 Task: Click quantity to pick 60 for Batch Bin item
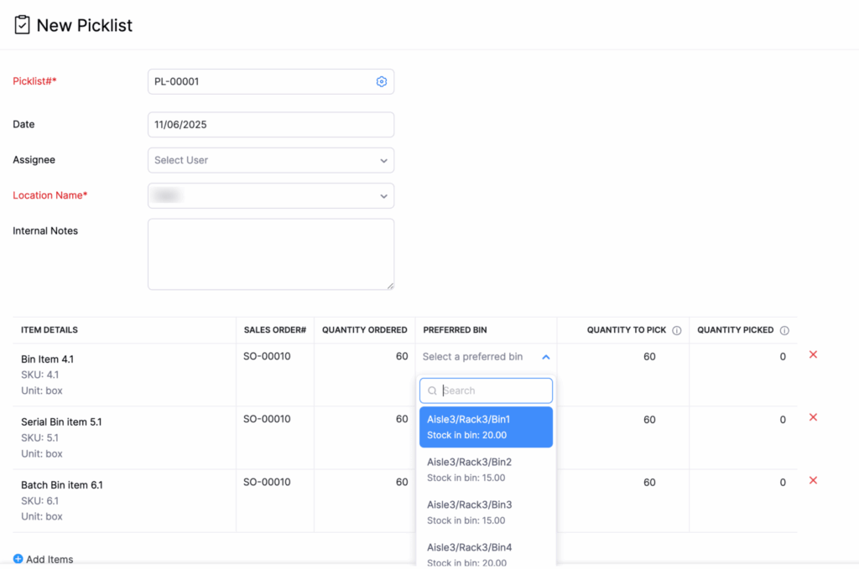[x=649, y=483]
